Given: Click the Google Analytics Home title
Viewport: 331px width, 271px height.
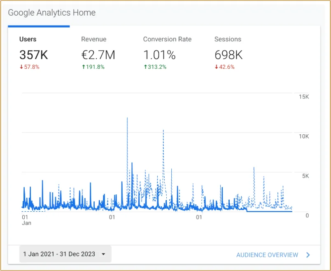Looking at the screenshot, I should tap(52, 13).
